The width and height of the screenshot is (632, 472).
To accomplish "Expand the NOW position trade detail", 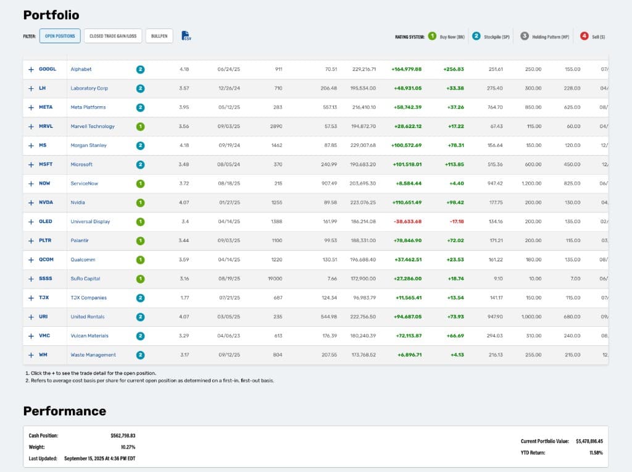I will click(x=31, y=183).
